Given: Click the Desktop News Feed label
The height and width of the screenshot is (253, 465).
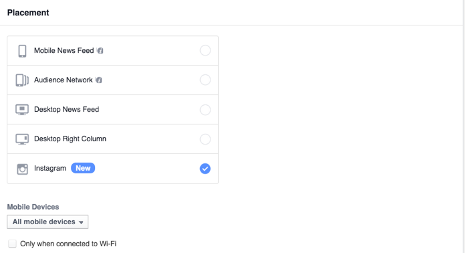Looking at the screenshot, I should [66, 109].
